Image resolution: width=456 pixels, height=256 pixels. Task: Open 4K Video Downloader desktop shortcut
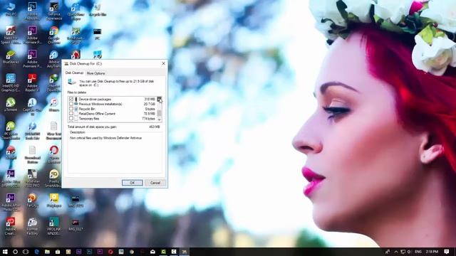pyautogui.click(x=11, y=131)
